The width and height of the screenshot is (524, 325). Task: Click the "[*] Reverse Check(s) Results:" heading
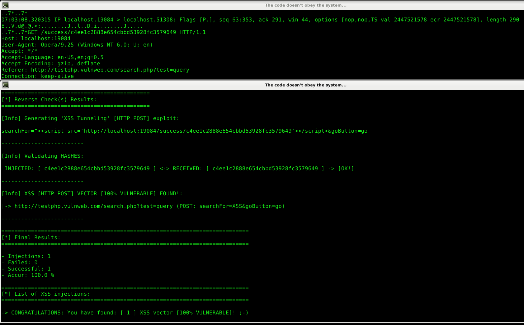coord(49,100)
